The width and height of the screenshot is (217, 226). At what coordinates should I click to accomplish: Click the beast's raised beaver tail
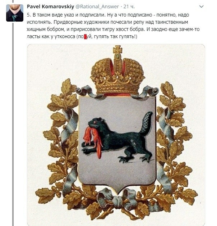pos(146,123)
